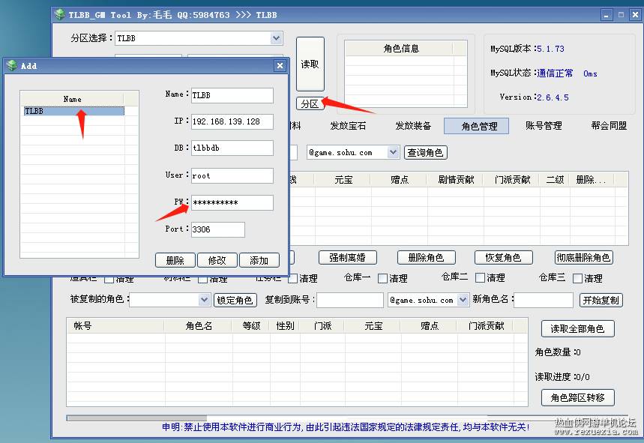
Task: Open the 账号管理 tab
Action: click(x=544, y=126)
